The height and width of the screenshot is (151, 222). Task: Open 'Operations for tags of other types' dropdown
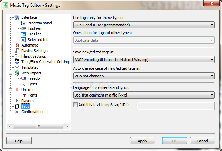click(x=144, y=40)
